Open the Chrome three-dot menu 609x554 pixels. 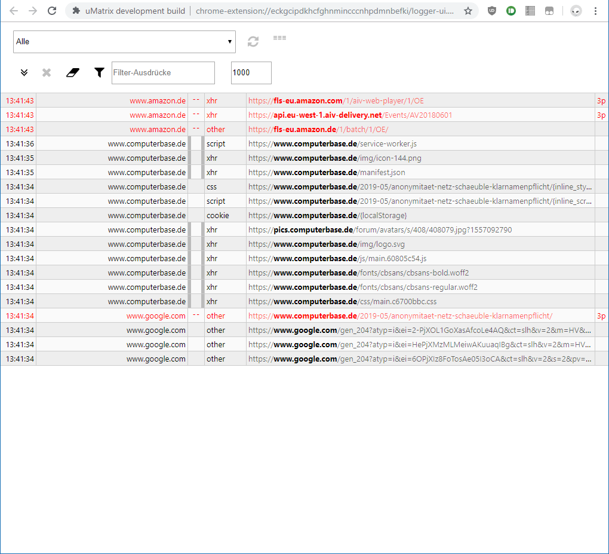[595, 11]
